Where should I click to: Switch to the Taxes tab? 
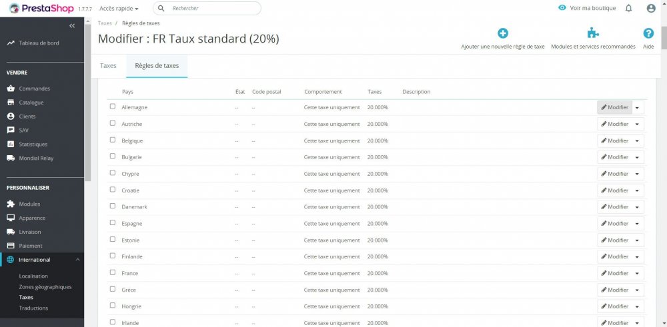tap(108, 66)
